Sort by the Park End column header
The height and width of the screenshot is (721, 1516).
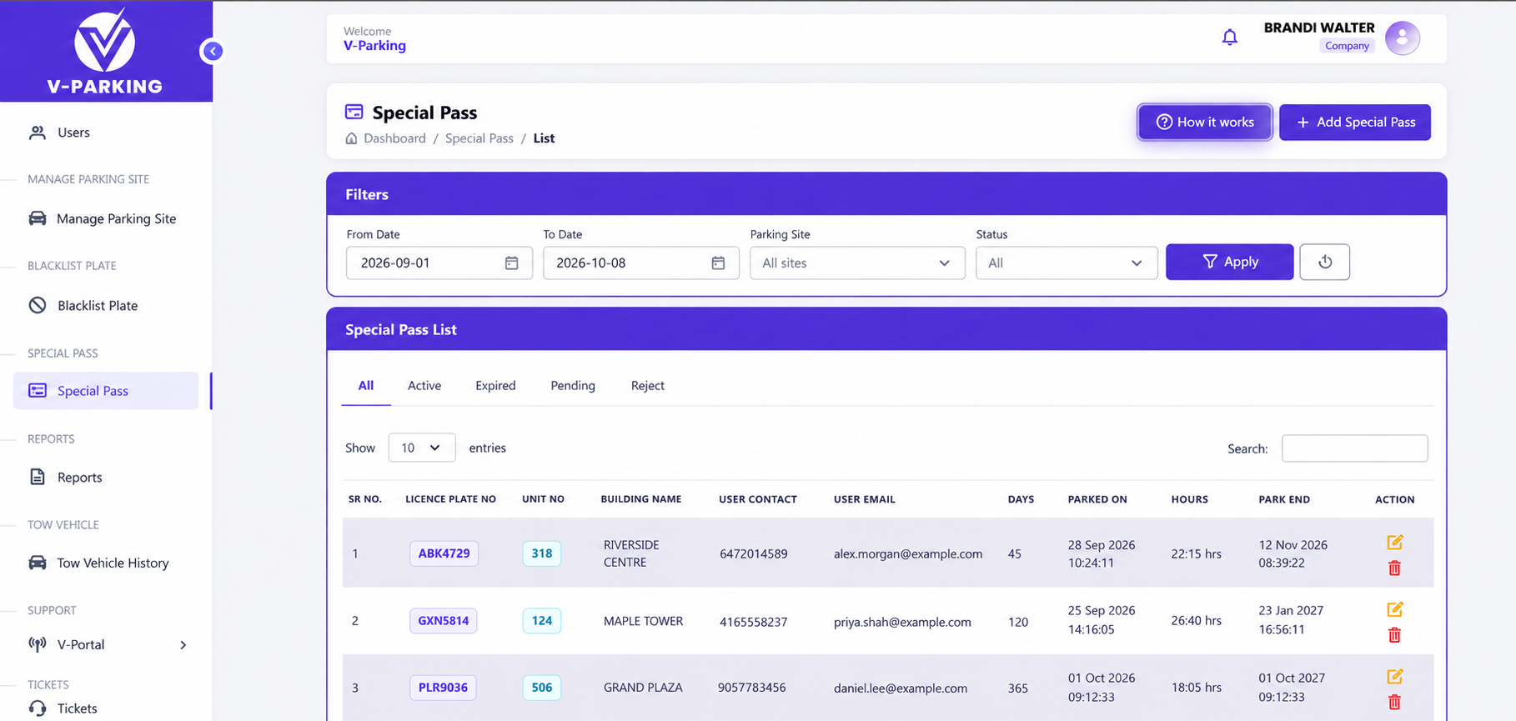1284,499
